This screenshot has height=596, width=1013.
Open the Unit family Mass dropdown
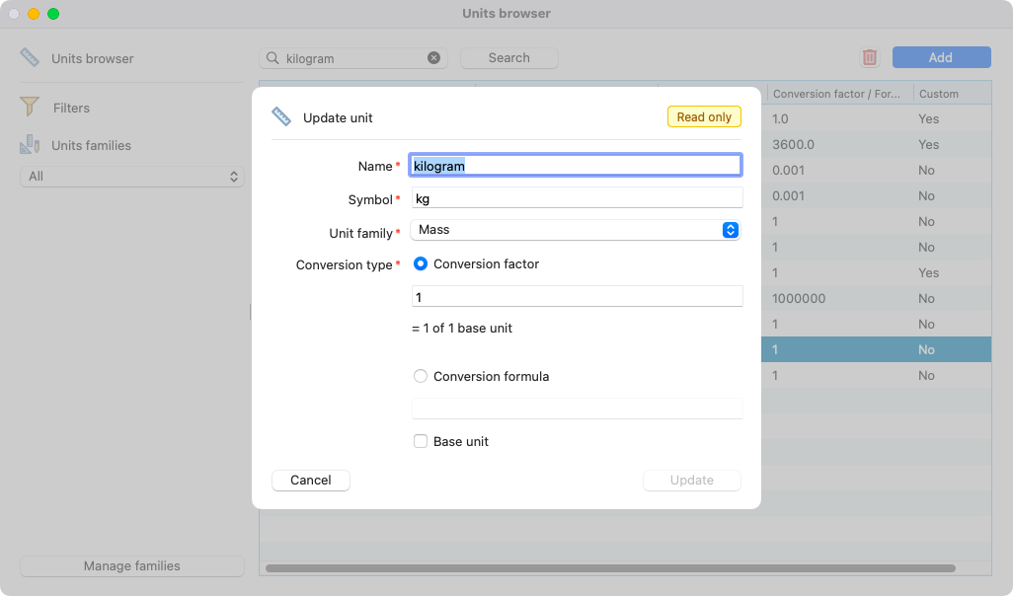pyautogui.click(x=575, y=230)
